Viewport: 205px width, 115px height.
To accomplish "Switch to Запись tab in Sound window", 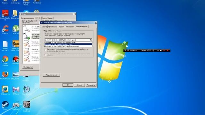I will pos(38,18).
